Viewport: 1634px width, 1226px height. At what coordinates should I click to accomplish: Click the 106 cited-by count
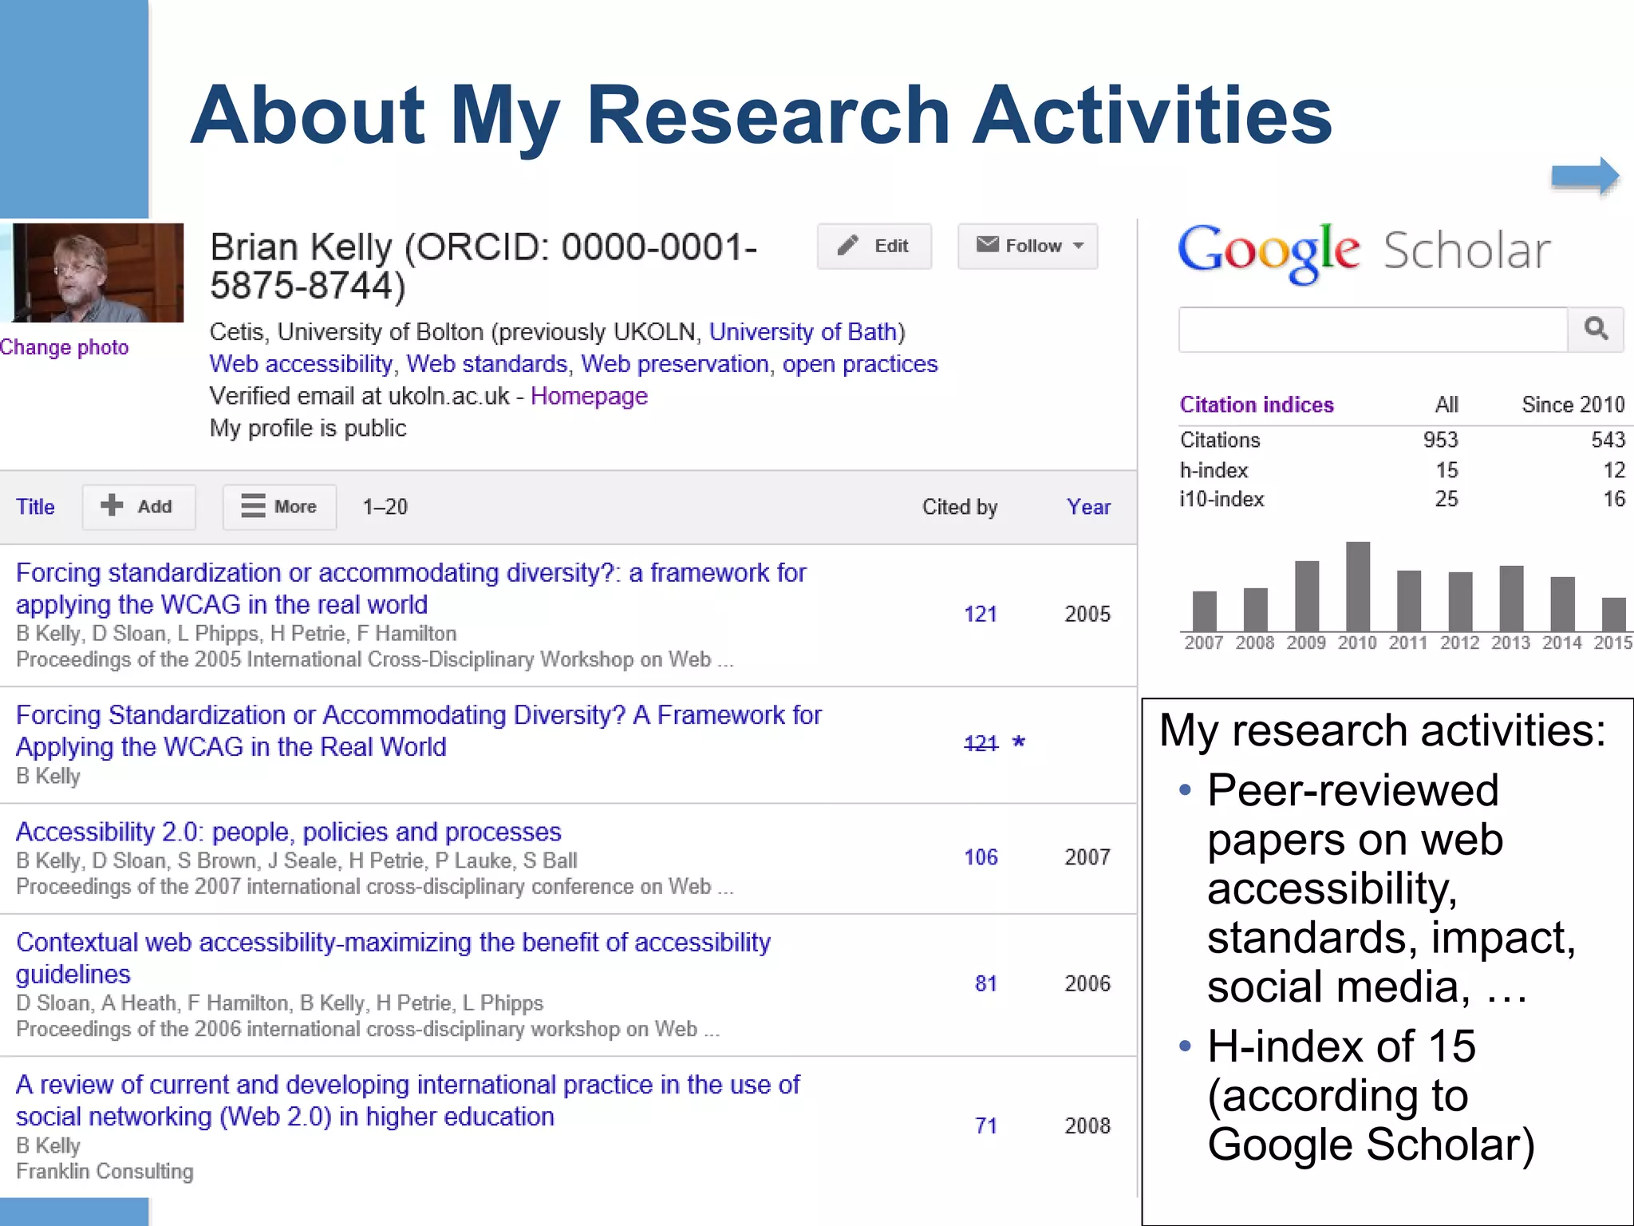tap(981, 857)
